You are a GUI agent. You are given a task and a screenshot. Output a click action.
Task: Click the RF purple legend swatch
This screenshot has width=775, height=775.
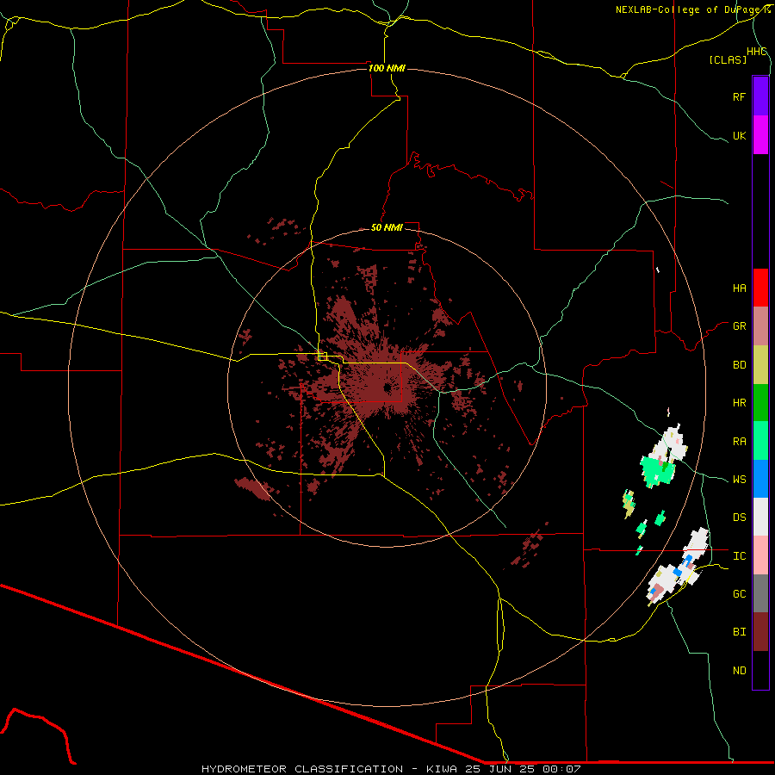pyautogui.click(x=760, y=96)
